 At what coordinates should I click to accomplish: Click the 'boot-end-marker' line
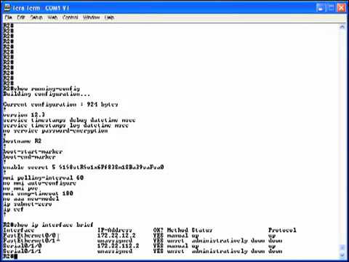pyautogui.click(x=29, y=156)
